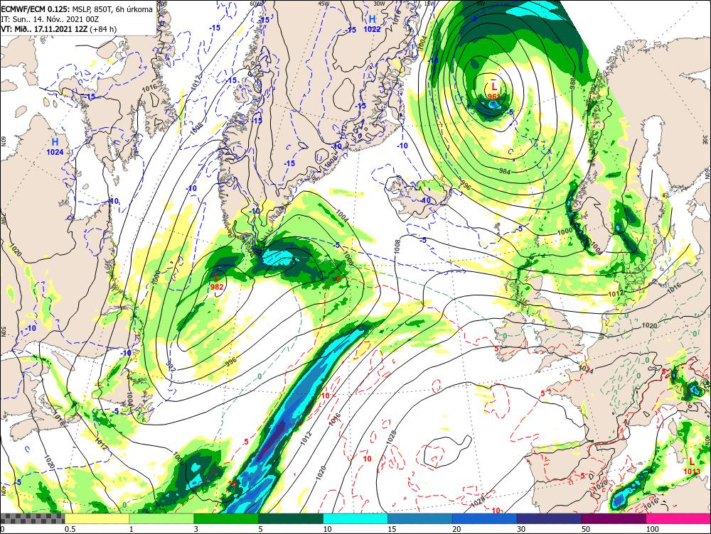Click the high pressure marker labelled 1024
Screen dimensions: 711x534
pos(55,146)
